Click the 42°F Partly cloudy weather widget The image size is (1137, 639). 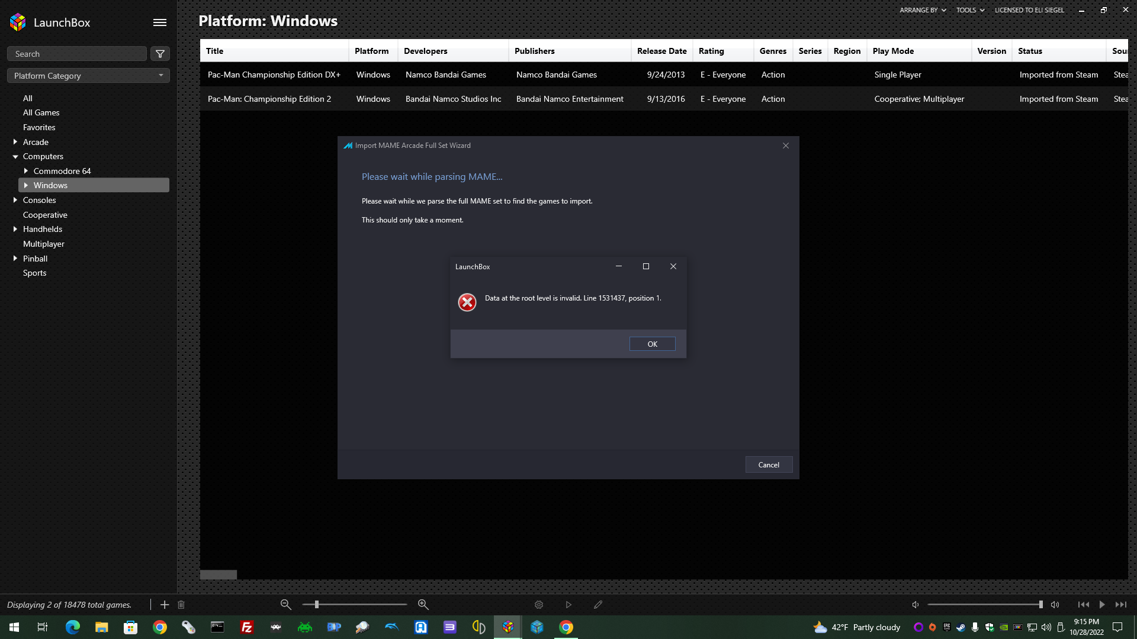[857, 627]
